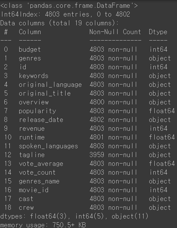Click the row index number 18
Image resolution: width=177 pixels, height=228 pixels.
click(x=8, y=207)
